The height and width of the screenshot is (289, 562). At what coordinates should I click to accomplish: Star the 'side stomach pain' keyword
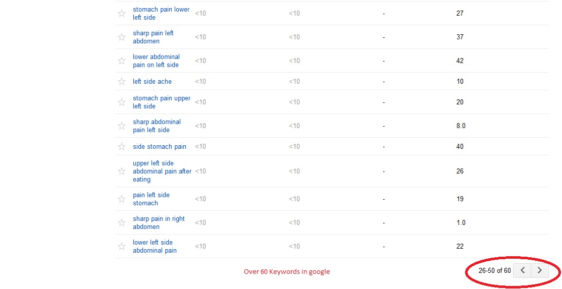coord(122,146)
